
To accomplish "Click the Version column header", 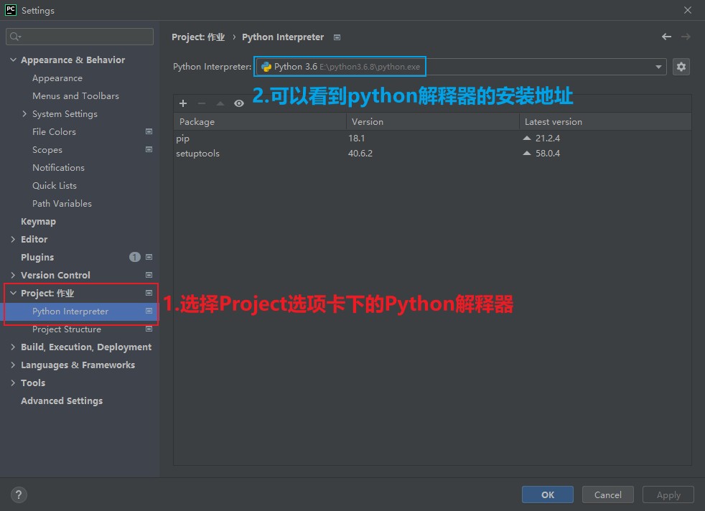I will click(432, 122).
